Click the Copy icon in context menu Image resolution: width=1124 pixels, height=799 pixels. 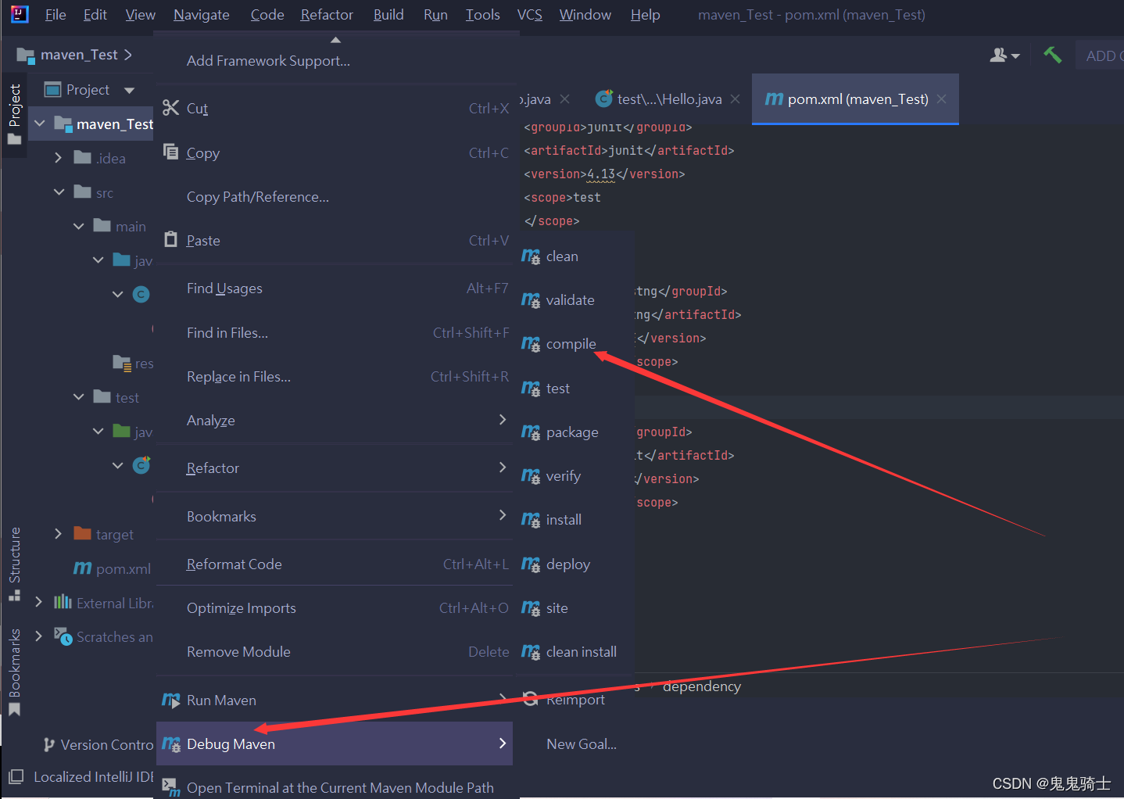point(170,152)
